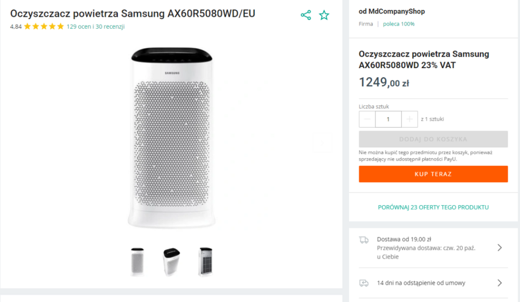Click the return policy icon
This screenshot has height=302, width=520.
364,283
